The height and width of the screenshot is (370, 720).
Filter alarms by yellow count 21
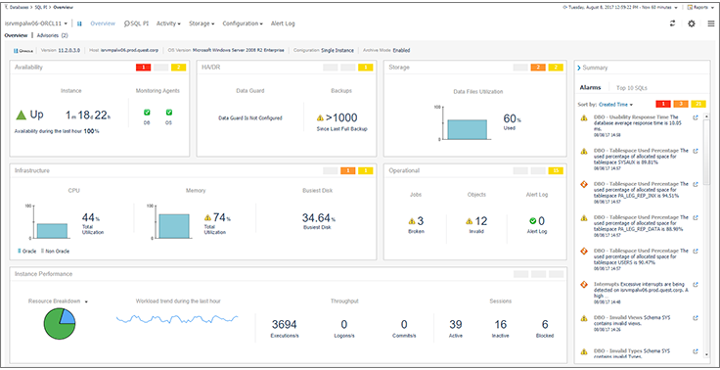pyautogui.click(x=698, y=105)
